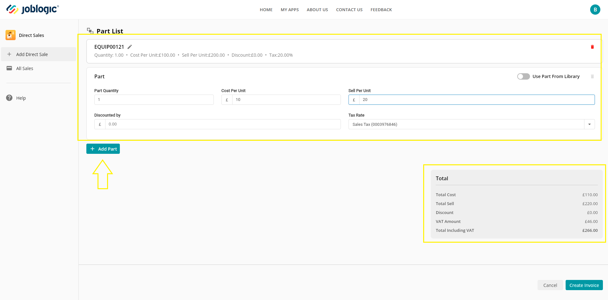Select Add Direct Sale in sidebar
This screenshot has height=300, width=608.
tap(39, 54)
